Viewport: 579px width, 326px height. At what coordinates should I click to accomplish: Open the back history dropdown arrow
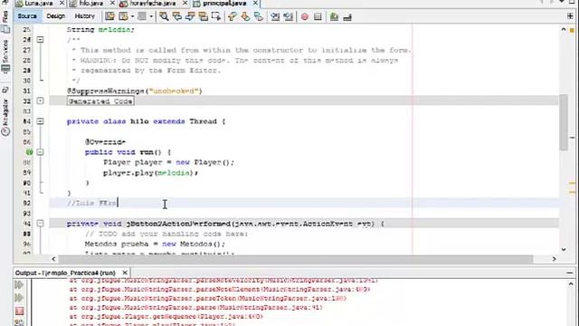(x=132, y=16)
